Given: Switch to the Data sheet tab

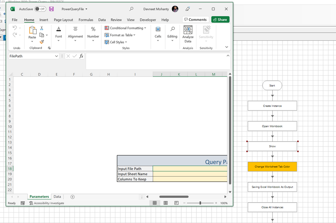Looking at the screenshot, I should [57, 197].
